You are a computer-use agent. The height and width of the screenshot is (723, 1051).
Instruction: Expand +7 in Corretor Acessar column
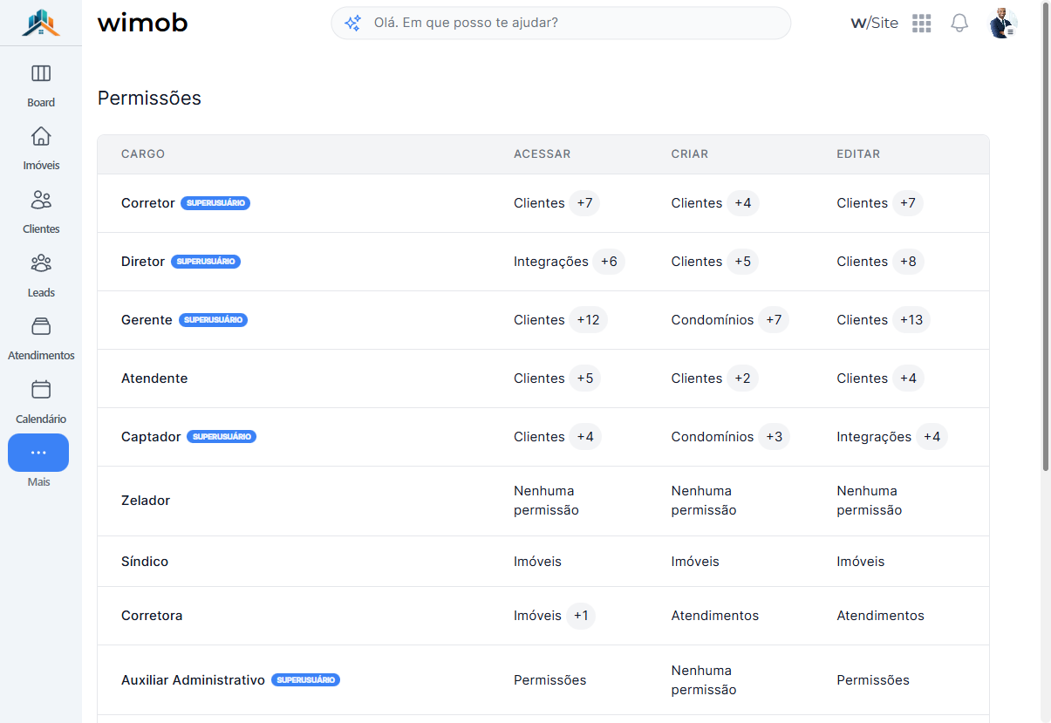[x=584, y=203]
